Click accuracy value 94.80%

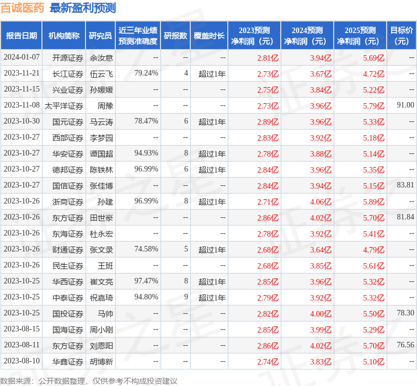[146, 297]
